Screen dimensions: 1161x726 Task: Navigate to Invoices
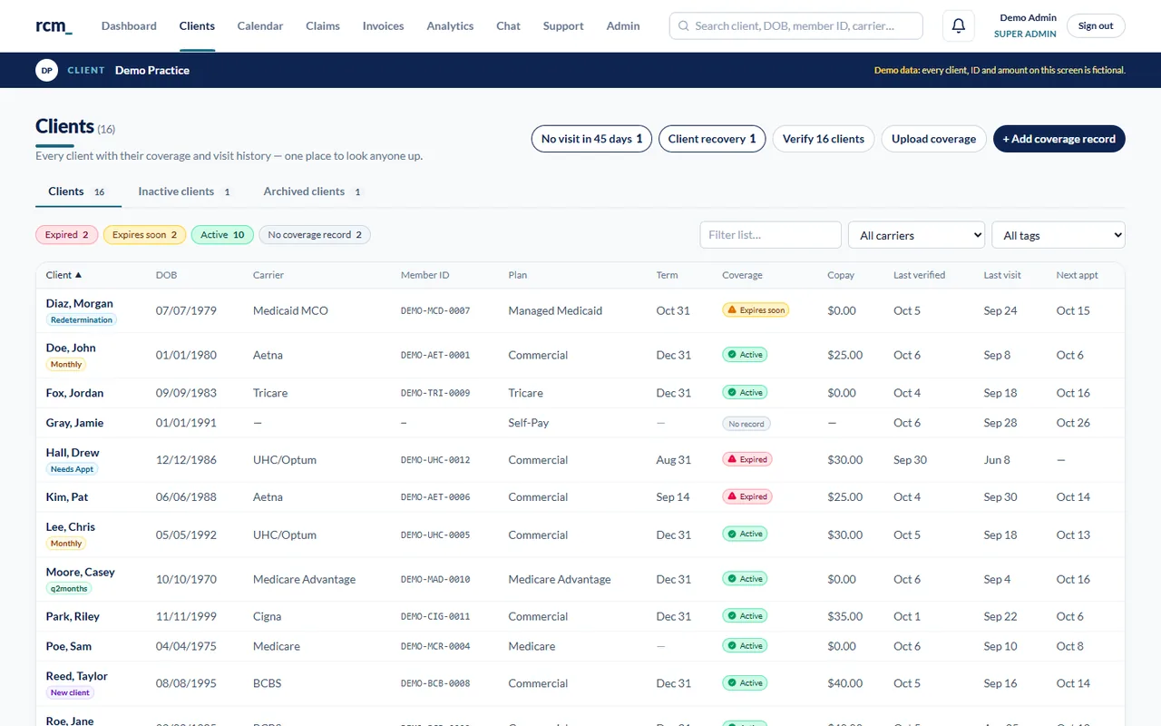click(x=383, y=26)
